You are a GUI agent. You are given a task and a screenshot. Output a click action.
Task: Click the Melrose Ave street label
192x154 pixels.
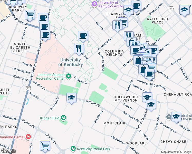point(140,88)
